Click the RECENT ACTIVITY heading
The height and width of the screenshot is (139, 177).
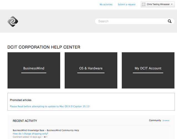point(25,121)
